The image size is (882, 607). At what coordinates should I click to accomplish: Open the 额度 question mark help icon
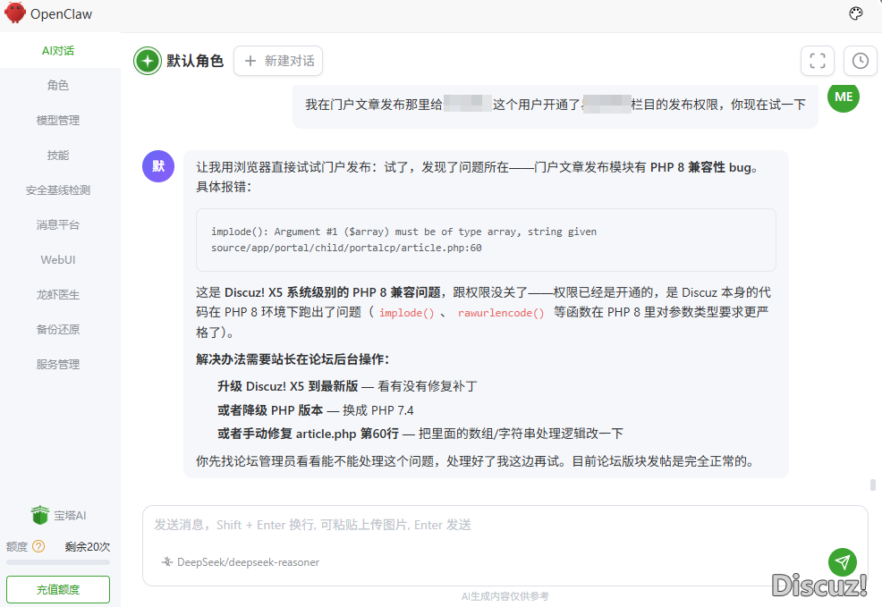pyautogui.click(x=38, y=546)
